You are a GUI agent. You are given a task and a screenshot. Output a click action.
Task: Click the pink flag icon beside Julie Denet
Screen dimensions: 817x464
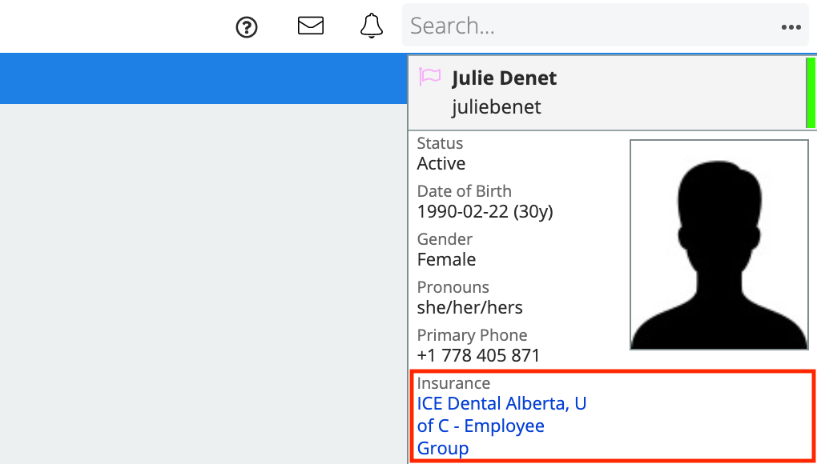tap(430, 77)
